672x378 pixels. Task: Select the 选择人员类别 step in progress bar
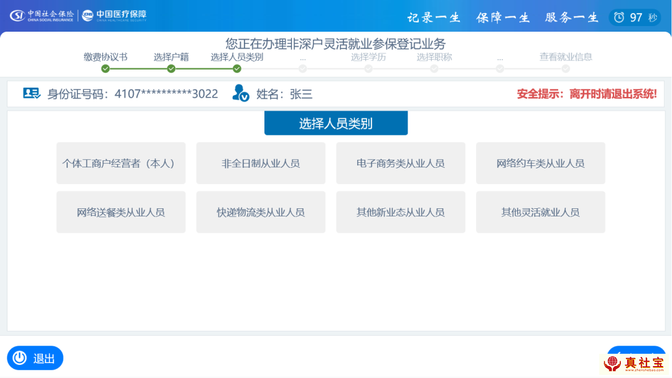tap(236, 57)
